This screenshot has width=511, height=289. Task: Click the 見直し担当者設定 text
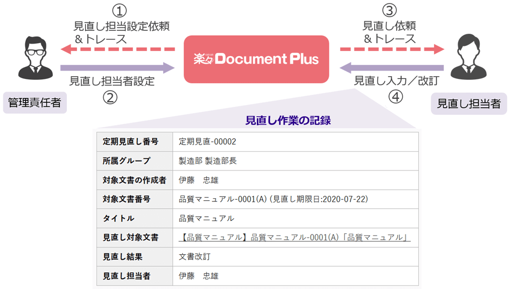click(x=112, y=81)
